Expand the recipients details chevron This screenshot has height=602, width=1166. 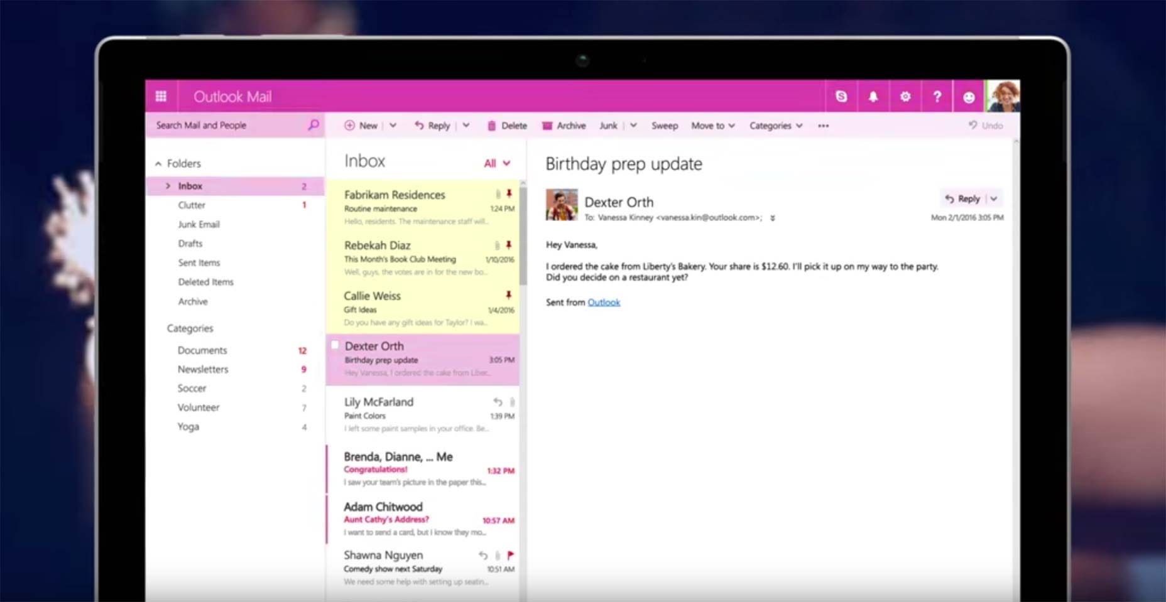click(773, 218)
